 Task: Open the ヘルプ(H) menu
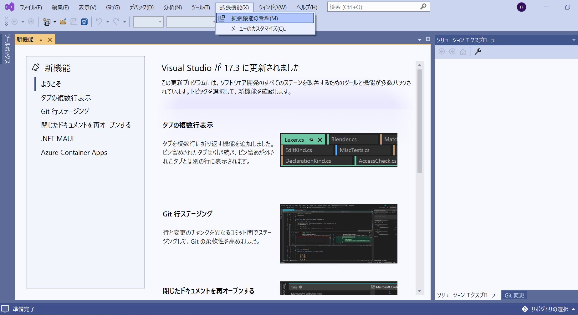[x=307, y=7]
